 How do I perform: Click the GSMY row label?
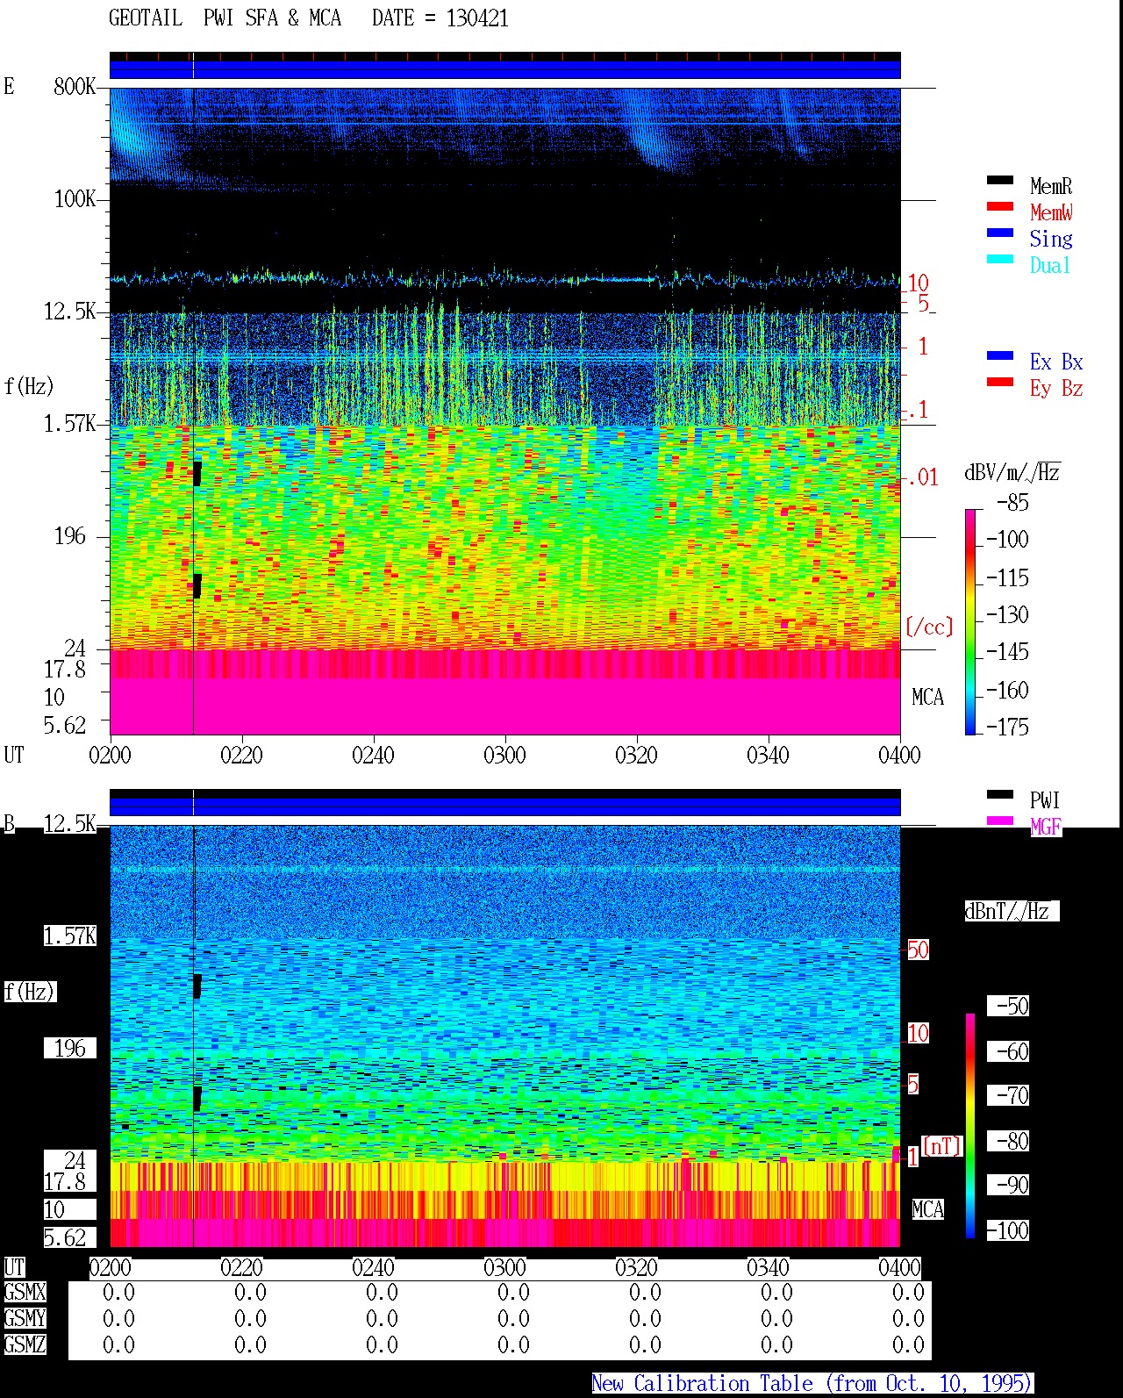coord(25,1318)
